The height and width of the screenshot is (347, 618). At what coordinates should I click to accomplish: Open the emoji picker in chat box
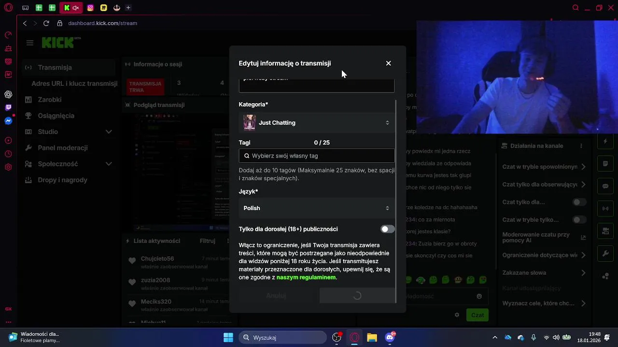479,296
